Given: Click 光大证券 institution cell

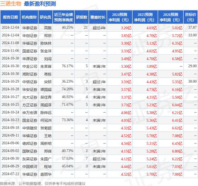Looking at the screenshot, I should pos(30,97).
